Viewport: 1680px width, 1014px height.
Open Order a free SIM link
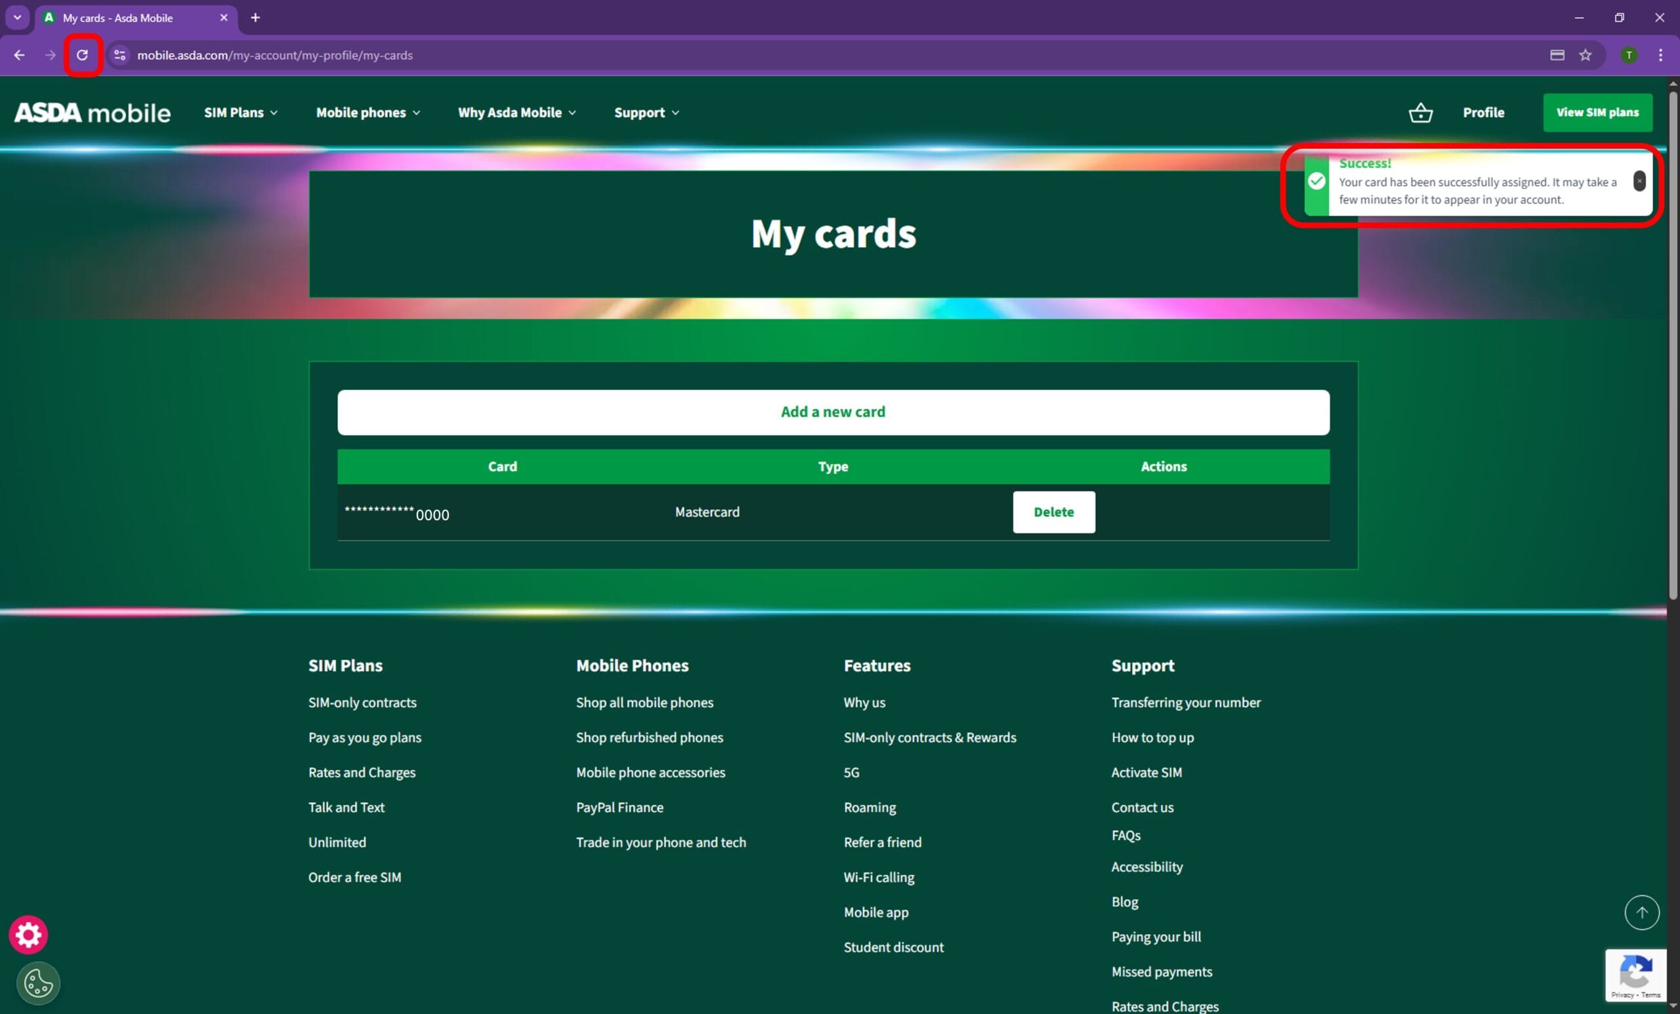[x=354, y=877]
